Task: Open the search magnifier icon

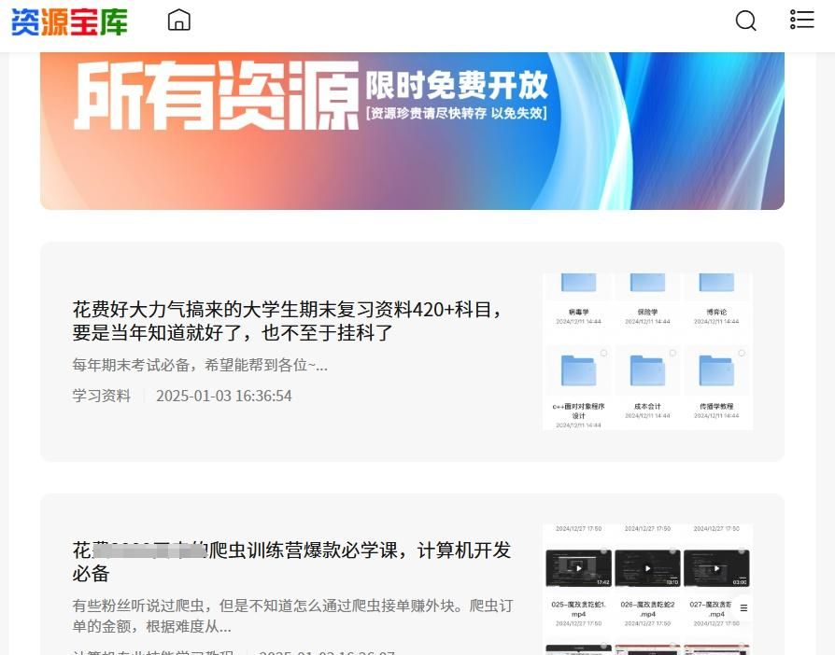Action: [745, 21]
